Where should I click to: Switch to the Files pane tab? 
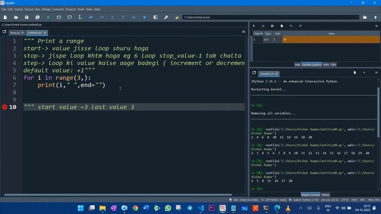[x=333, y=65]
